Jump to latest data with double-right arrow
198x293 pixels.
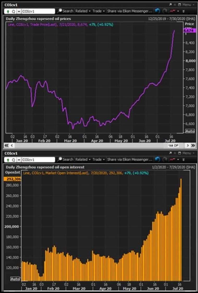tap(193, 145)
